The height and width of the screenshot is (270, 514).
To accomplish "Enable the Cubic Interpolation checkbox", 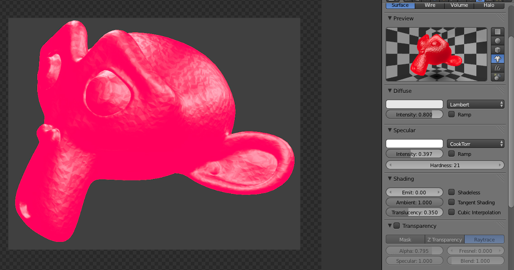I will pyautogui.click(x=451, y=212).
